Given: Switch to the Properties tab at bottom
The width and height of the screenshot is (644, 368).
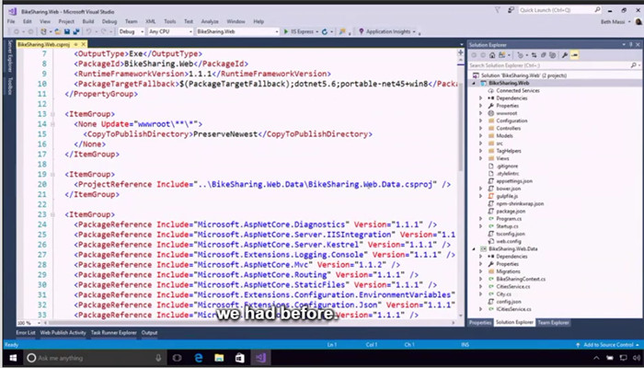Looking at the screenshot, I should 480,322.
